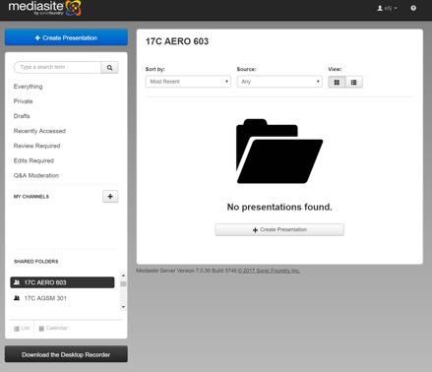Click Download the Desktop Recorder

[x=66, y=354]
